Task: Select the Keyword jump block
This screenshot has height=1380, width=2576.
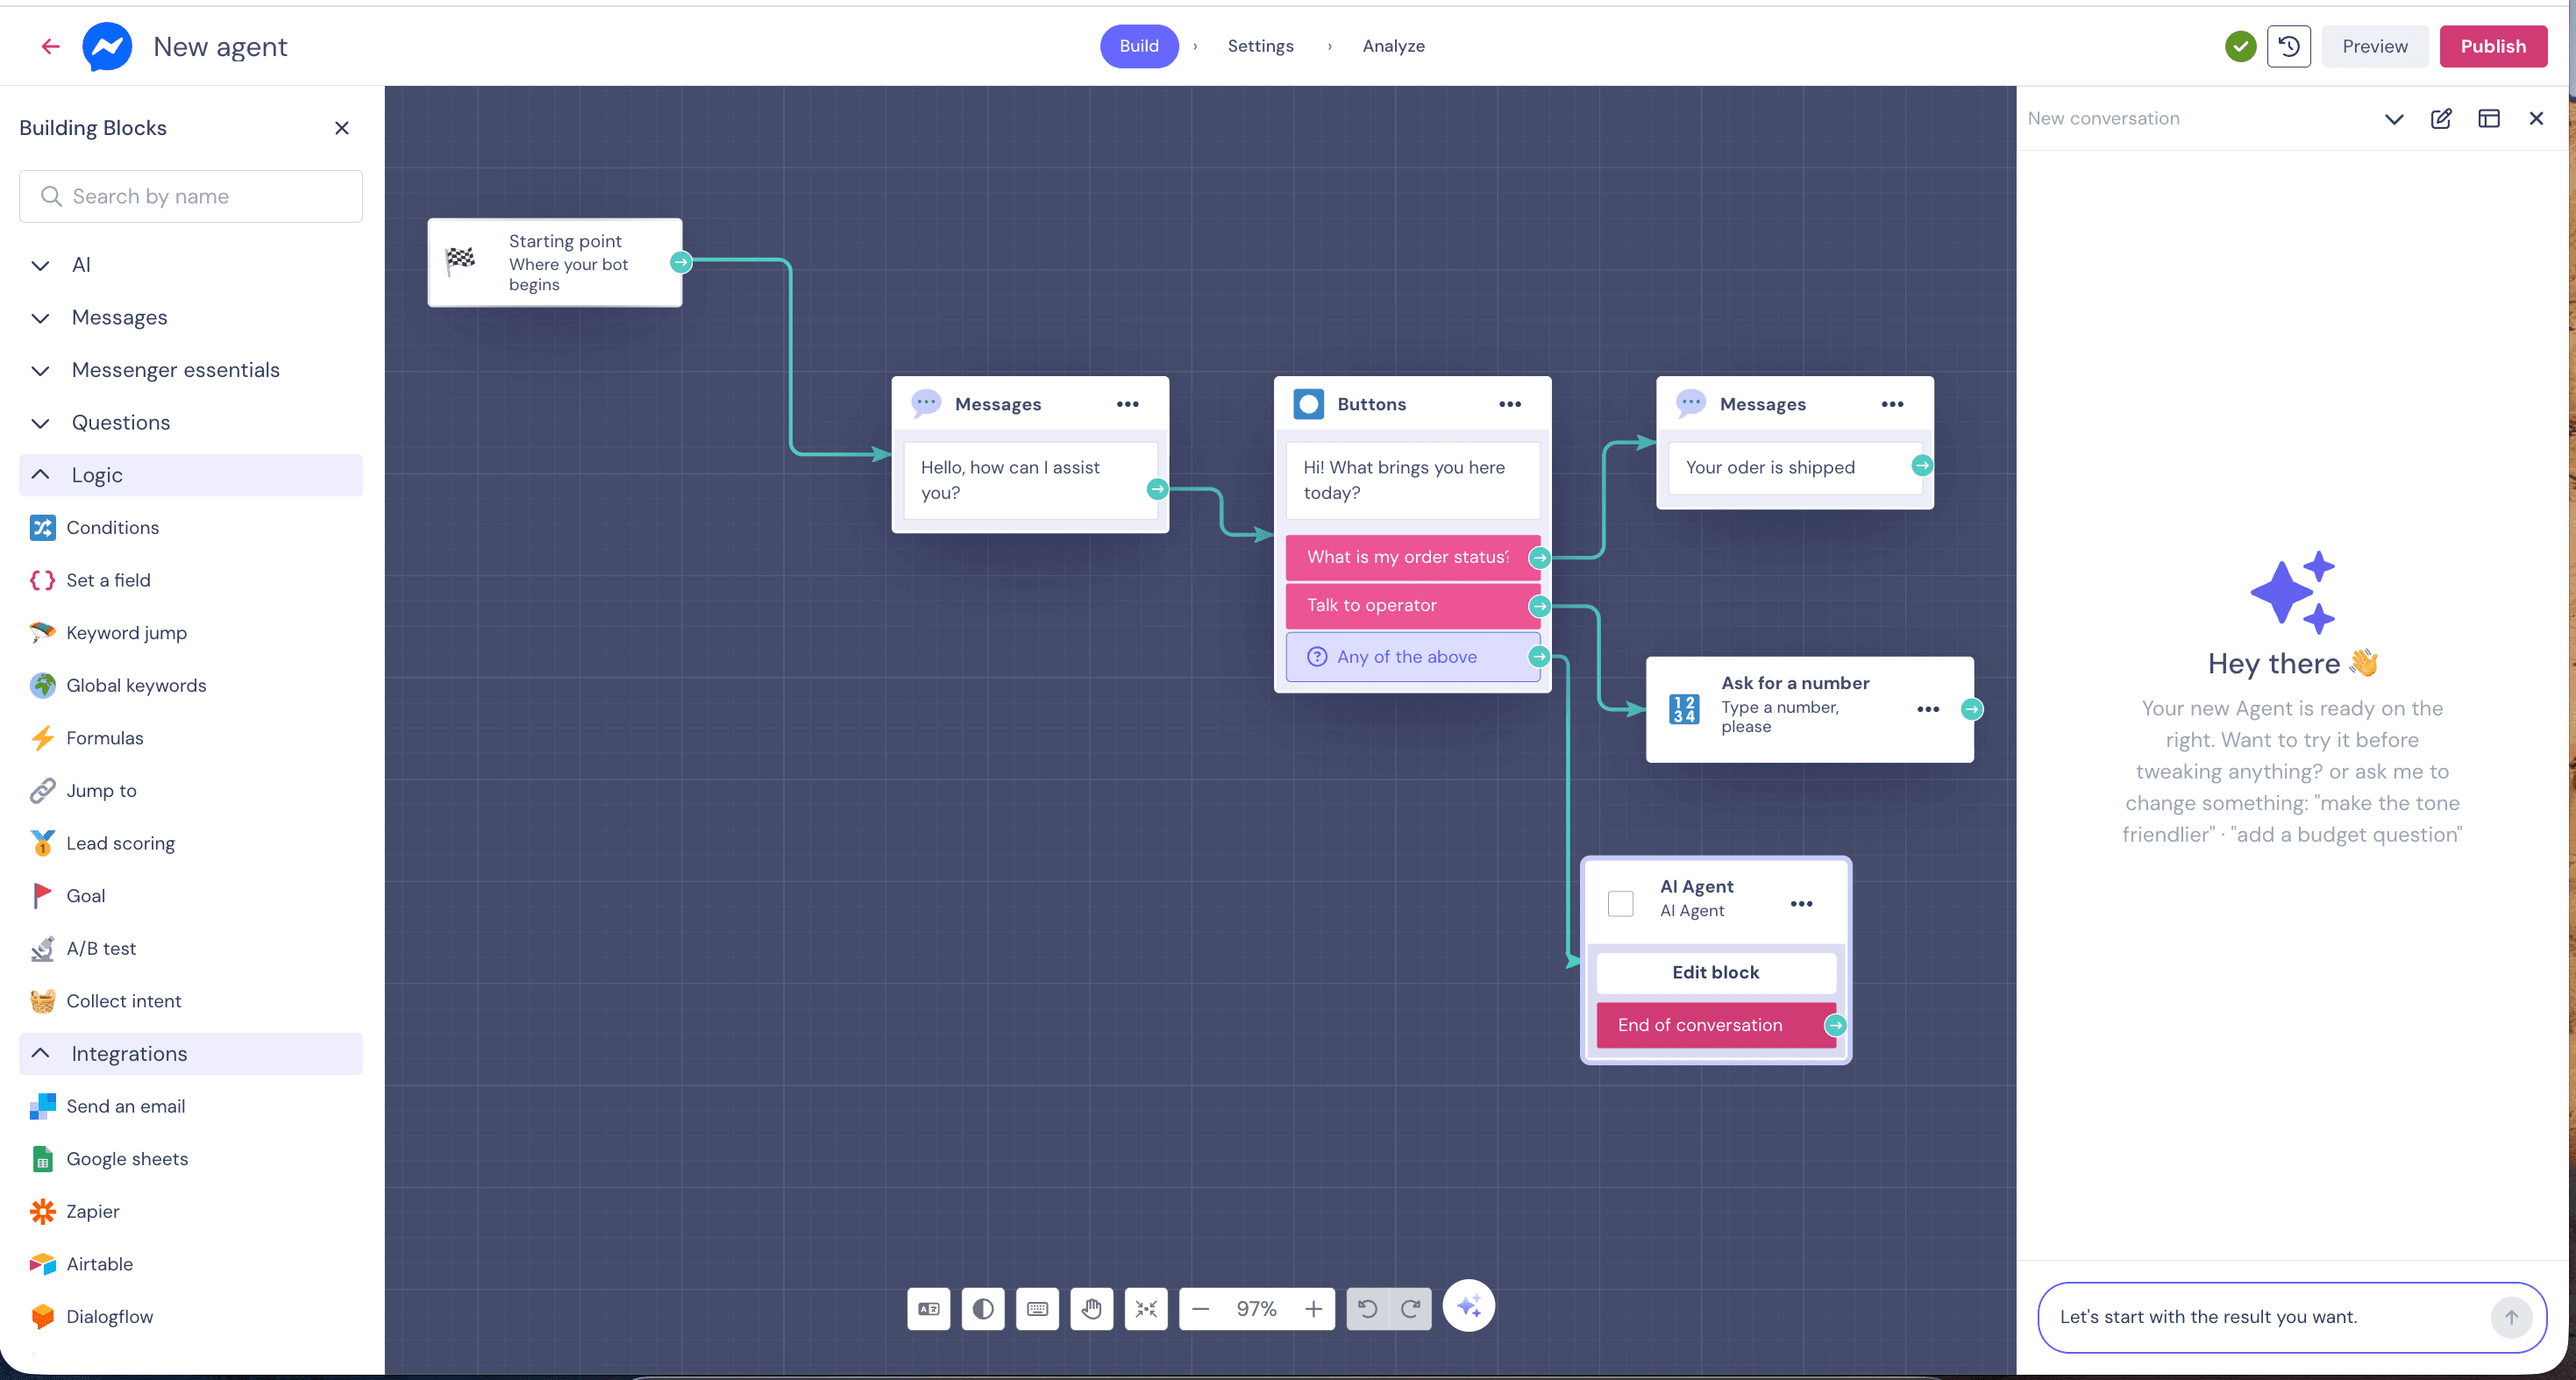Action: click(x=108, y=633)
